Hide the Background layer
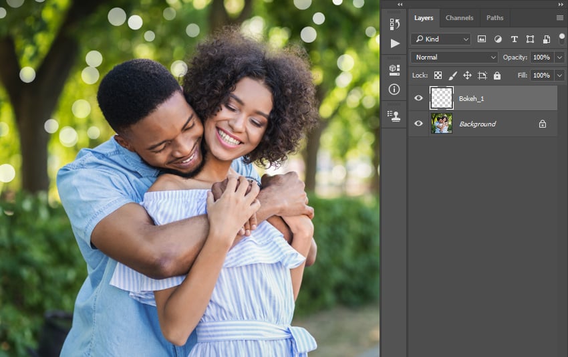Screen dimensions: 568x357 (418, 124)
